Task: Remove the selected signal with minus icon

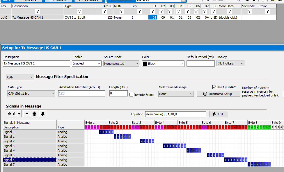Action: click(x=27, y=114)
